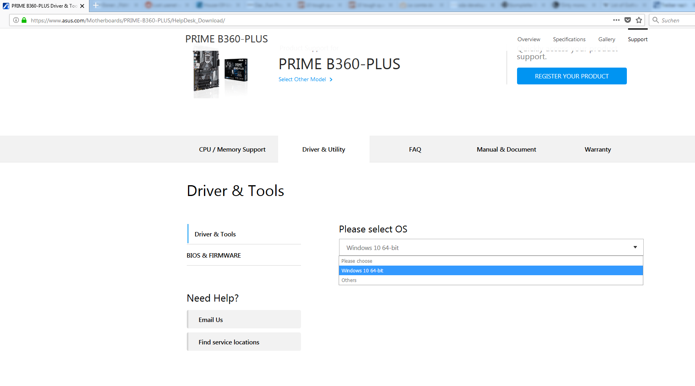Viewport: 695px width, 386px height.
Task: Click the Select Other Model link
Action: (x=302, y=79)
